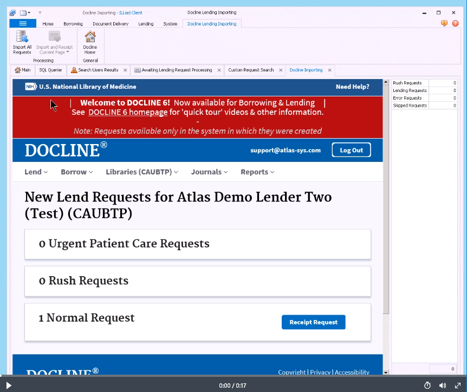Click the video progress bar
The width and height of the screenshot is (467, 392).
click(x=233, y=376)
